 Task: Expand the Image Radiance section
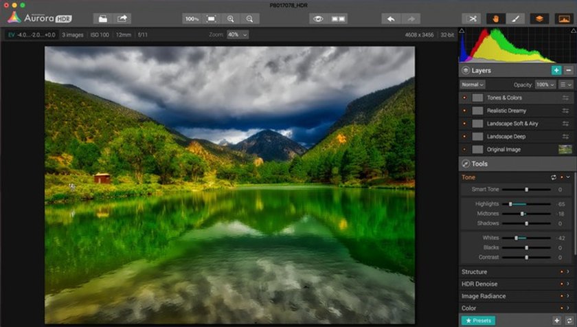click(x=517, y=296)
